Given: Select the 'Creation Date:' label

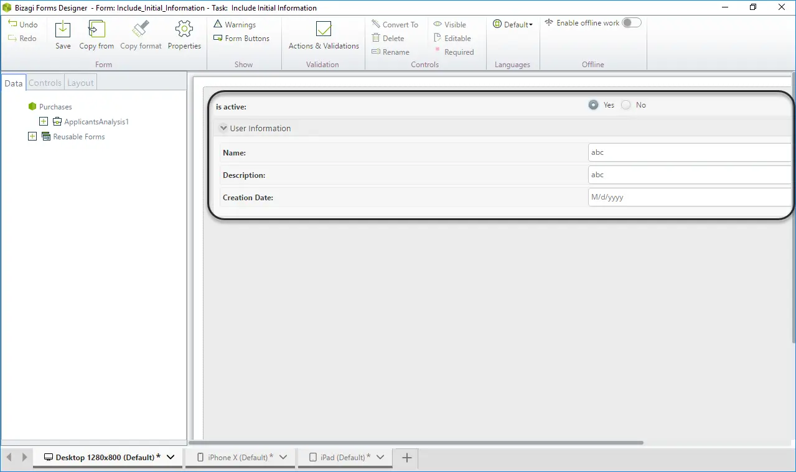Looking at the screenshot, I should (x=248, y=198).
